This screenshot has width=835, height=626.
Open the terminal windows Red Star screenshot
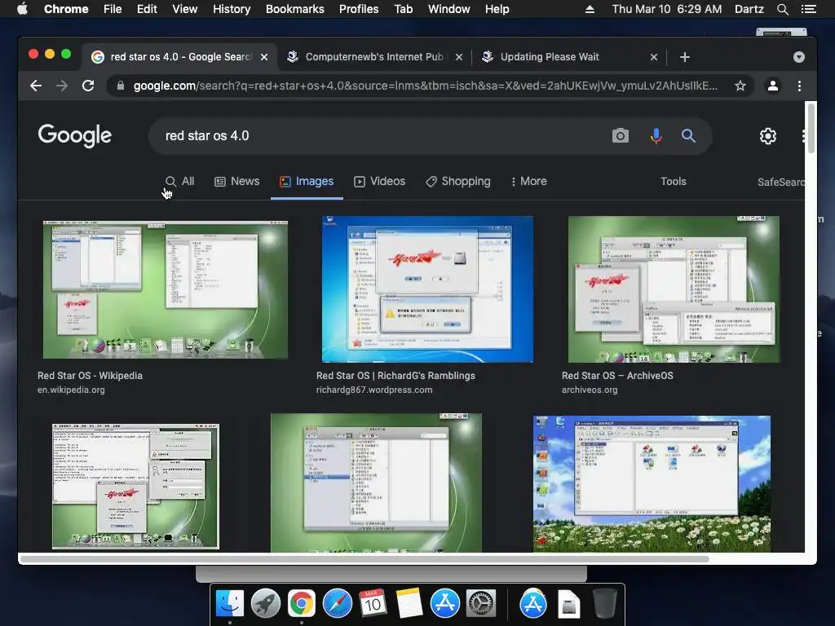pos(136,486)
